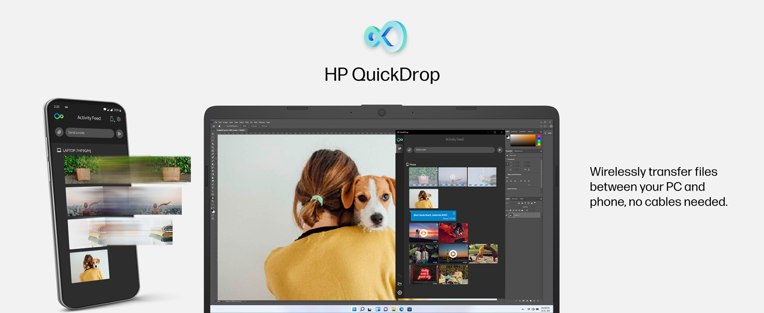Switch to the Swatches tab in Photoshop
This screenshot has height=313, width=764.
[514, 131]
